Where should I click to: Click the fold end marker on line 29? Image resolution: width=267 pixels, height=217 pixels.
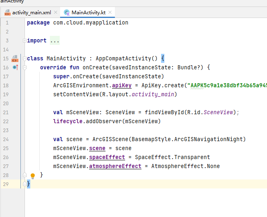click(x=25, y=184)
